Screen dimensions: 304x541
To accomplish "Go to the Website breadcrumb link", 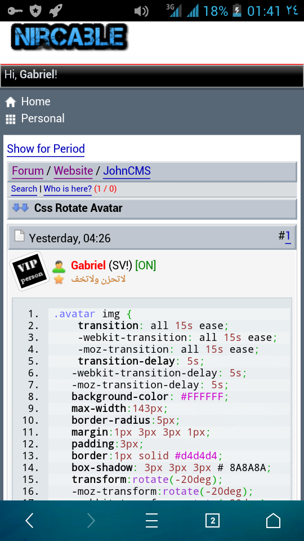I will point(73,171).
